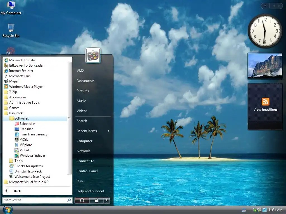Click the slideshow mountain picture gadget
This screenshot has height=214, width=286.
click(x=265, y=66)
